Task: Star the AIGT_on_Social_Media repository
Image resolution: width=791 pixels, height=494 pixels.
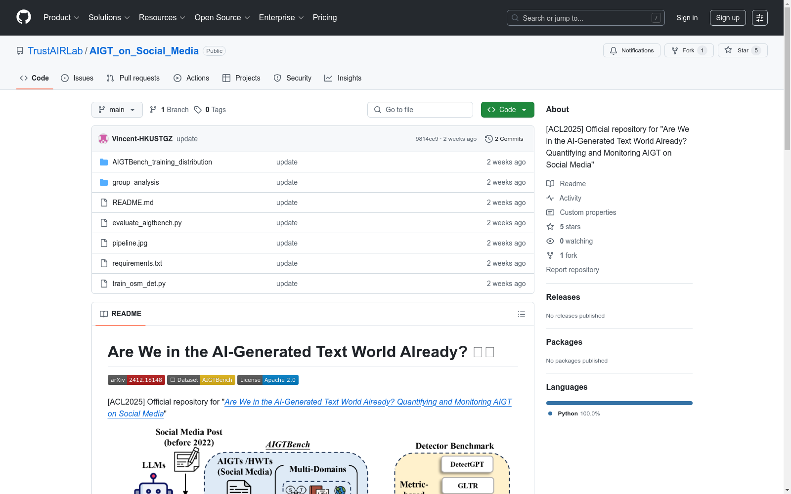Action: 743,50
